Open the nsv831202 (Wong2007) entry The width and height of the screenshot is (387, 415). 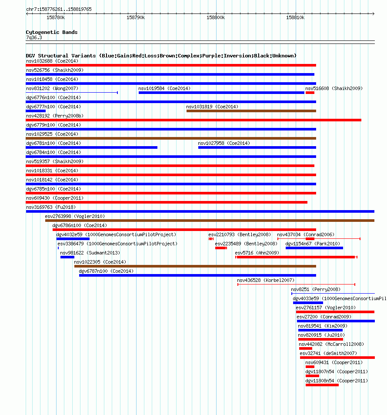[x=52, y=88]
